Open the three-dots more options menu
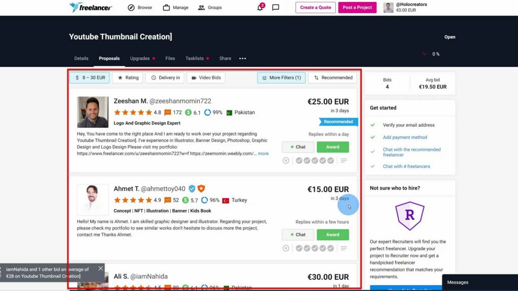518x291 pixels. coord(242,59)
